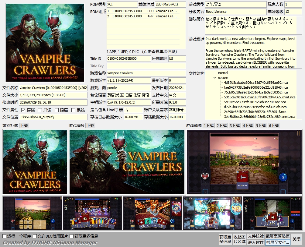Open the ULTRA OVERKILL screenshot thumbnail
The height and width of the screenshot is (247, 305).
coord(212,213)
